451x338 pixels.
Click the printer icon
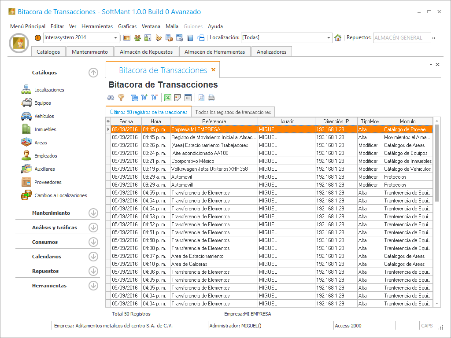click(x=211, y=98)
